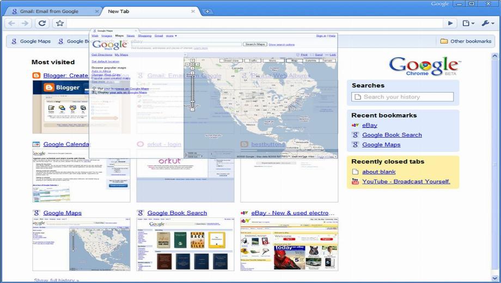The image size is (501, 283).
Task: Open Google Book Search under Recent bookmarks
Action: pyautogui.click(x=392, y=135)
